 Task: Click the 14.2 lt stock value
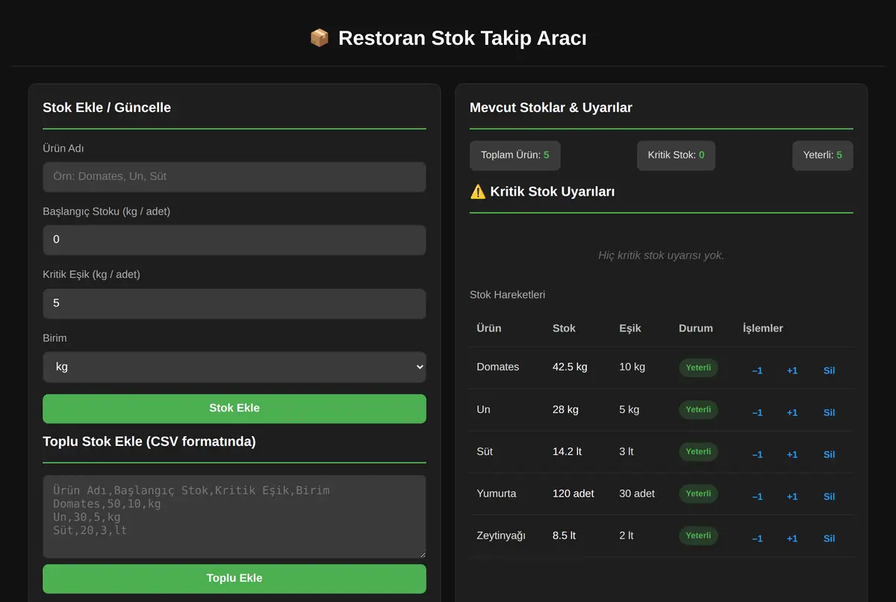point(567,451)
